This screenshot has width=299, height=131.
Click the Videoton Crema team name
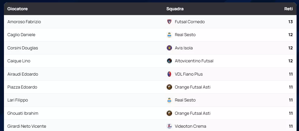point(190,126)
